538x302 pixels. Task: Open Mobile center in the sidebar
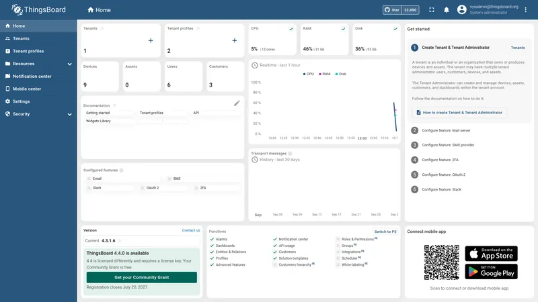click(38, 89)
